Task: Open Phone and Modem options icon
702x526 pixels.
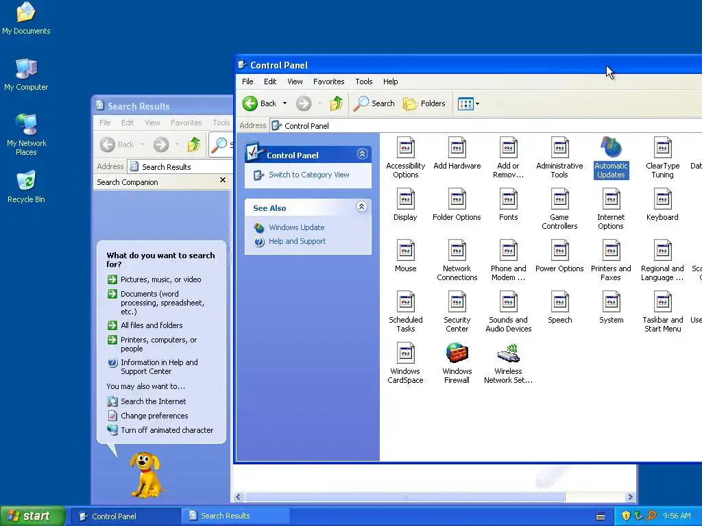Action: [508, 260]
